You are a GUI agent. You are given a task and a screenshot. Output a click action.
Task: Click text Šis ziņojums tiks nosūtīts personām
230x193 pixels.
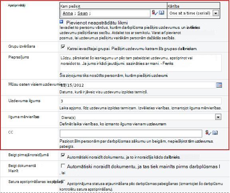point(92,76)
